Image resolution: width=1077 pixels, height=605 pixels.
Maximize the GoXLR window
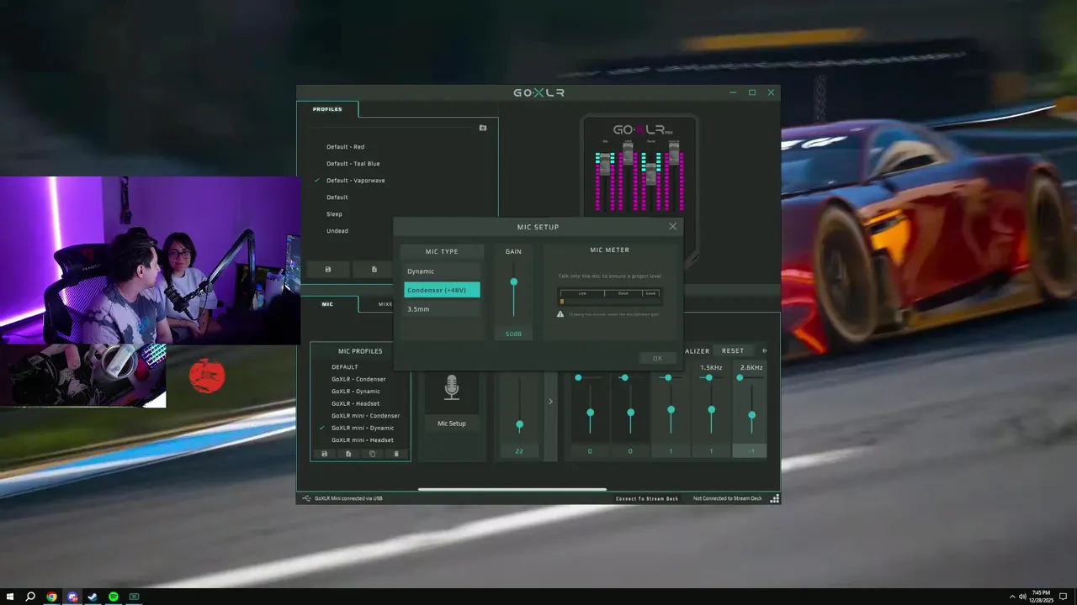[x=752, y=92]
